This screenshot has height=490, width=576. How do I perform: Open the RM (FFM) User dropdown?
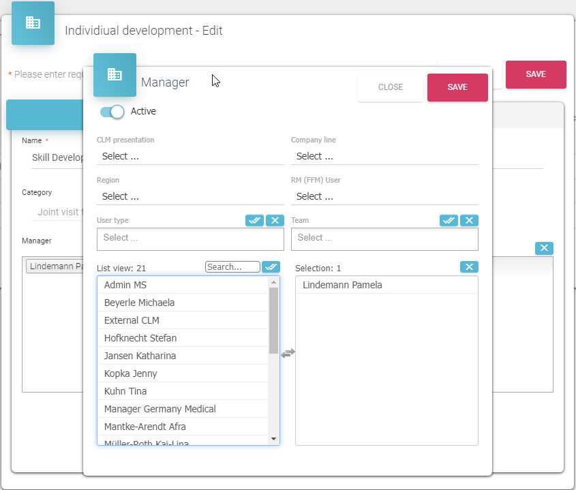tap(384, 196)
